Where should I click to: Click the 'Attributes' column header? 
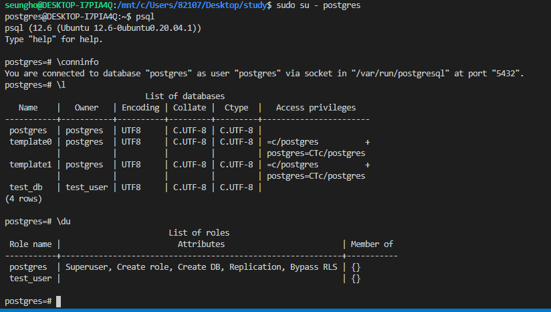pos(201,244)
